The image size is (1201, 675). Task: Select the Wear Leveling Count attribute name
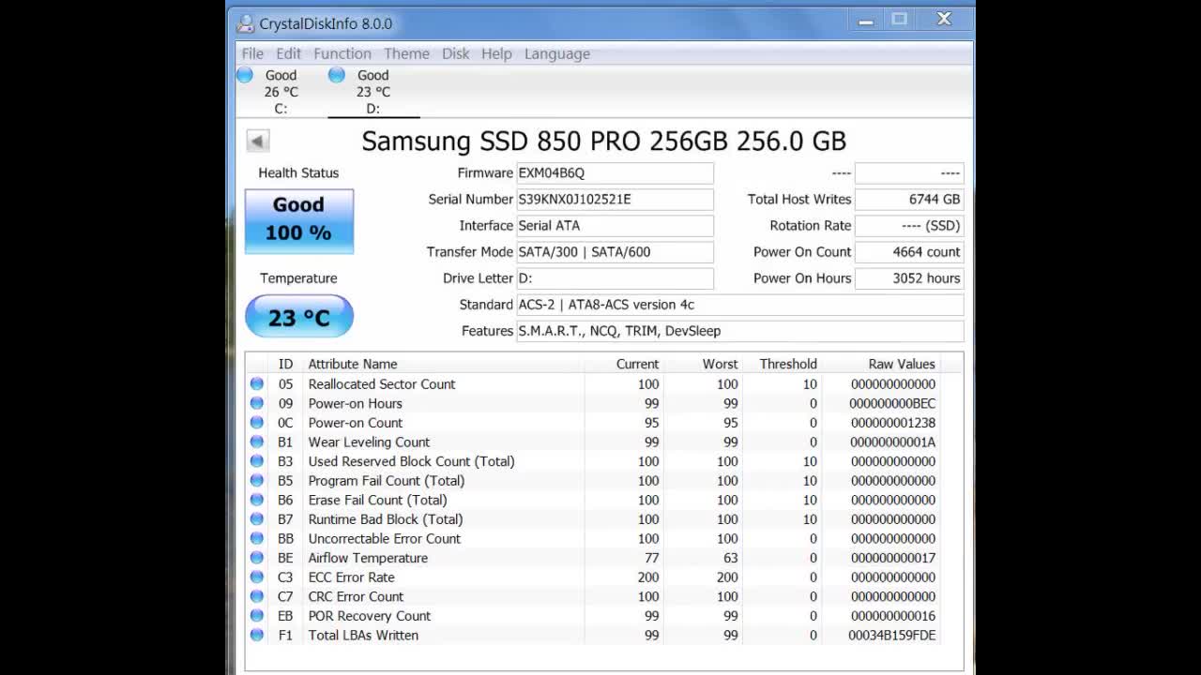tap(369, 442)
